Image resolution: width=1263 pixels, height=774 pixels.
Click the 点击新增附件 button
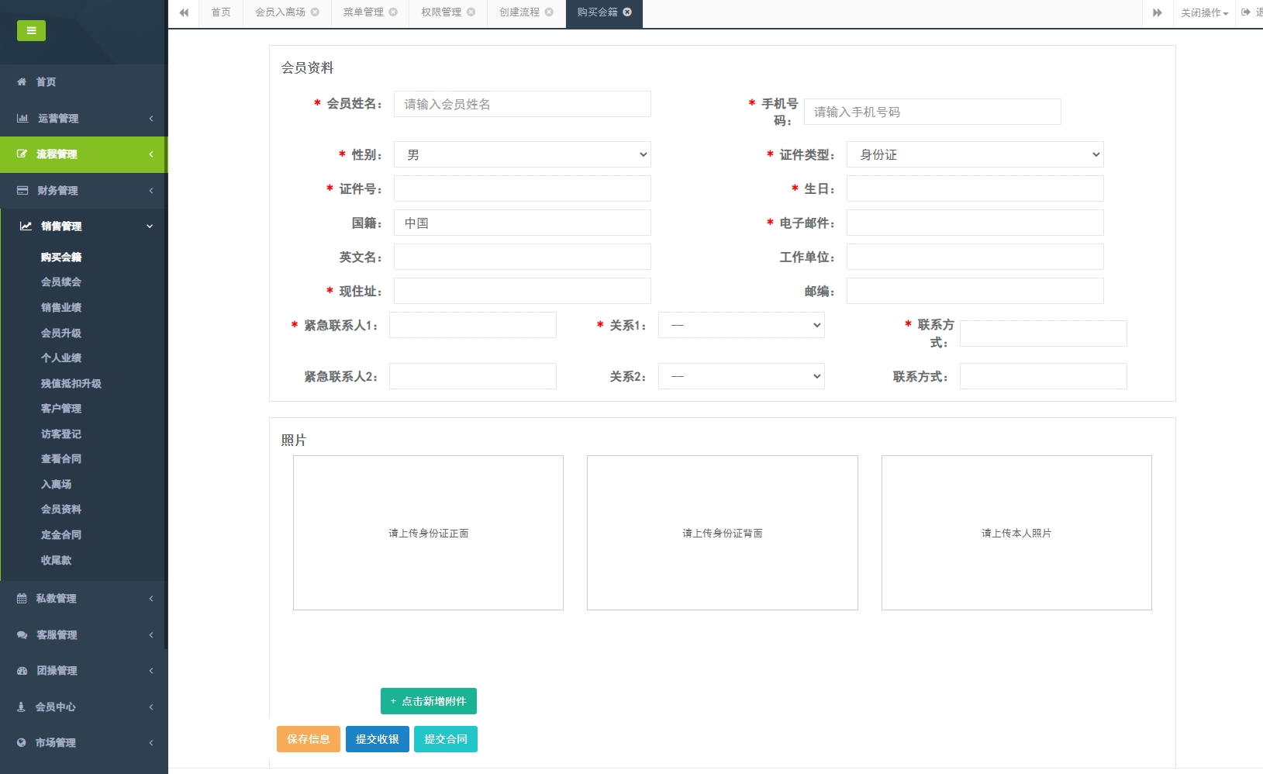(429, 701)
